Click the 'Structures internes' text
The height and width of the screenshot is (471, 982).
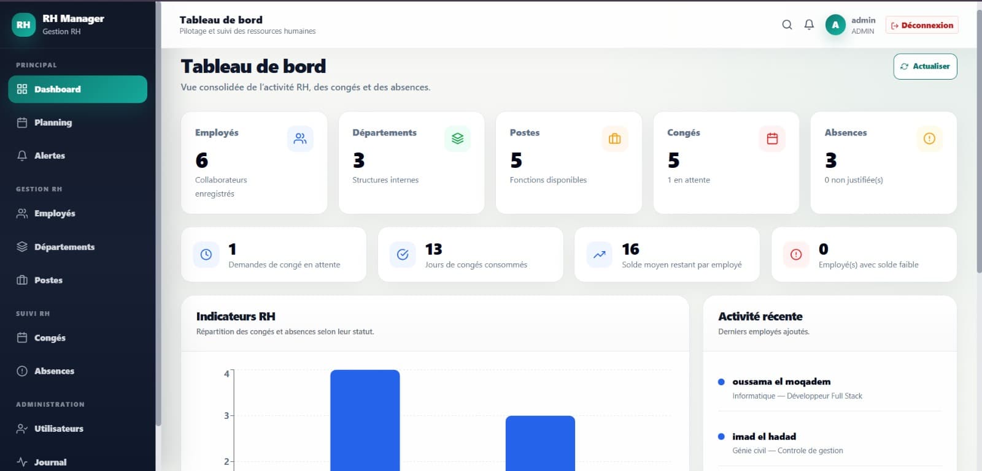[x=385, y=180]
